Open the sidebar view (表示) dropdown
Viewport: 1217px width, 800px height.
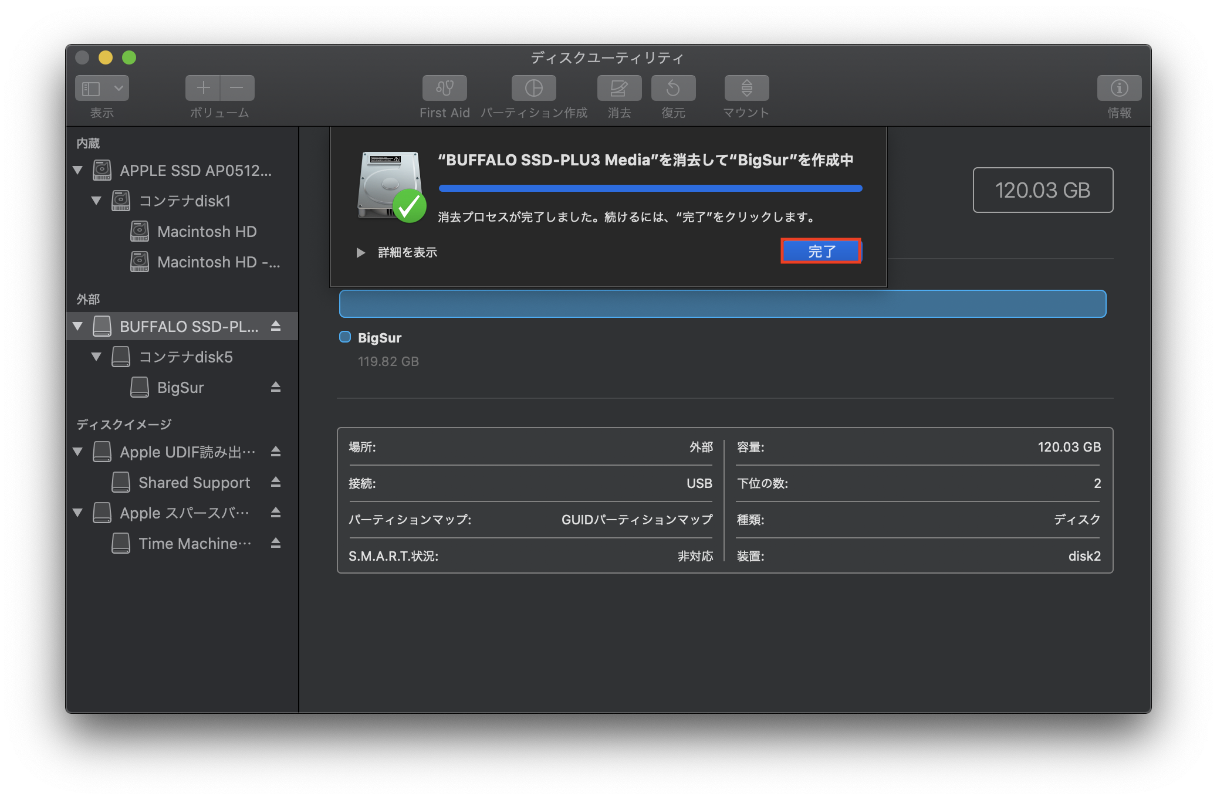coord(119,88)
